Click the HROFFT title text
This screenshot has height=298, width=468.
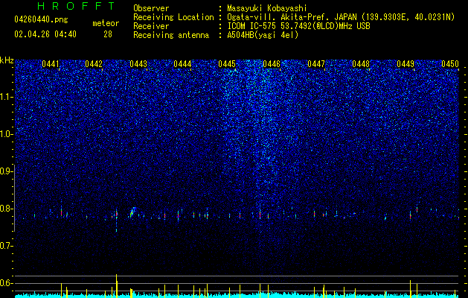76,6
